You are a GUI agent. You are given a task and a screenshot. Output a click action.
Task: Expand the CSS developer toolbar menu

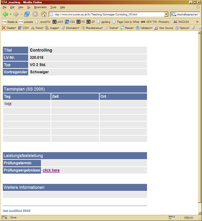pyautogui.click(x=23, y=28)
